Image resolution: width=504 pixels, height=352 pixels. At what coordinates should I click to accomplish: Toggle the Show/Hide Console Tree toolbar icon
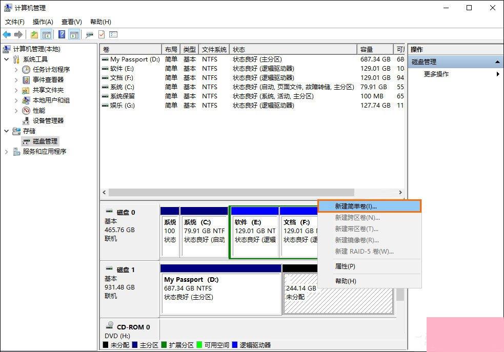tap(46, 34)
